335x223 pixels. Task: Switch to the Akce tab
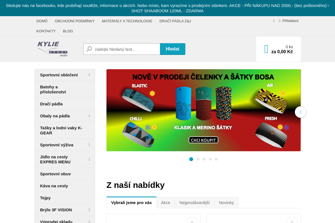coord(166,203)
